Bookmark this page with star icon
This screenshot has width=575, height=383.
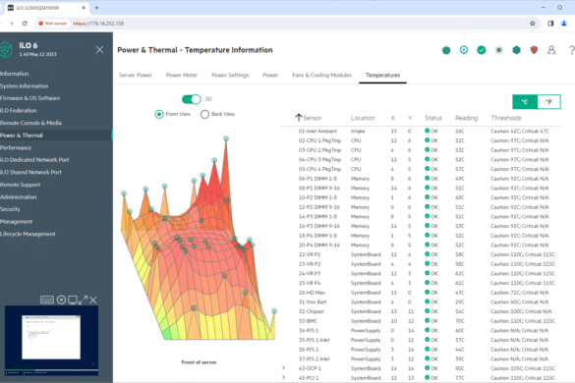533,24
